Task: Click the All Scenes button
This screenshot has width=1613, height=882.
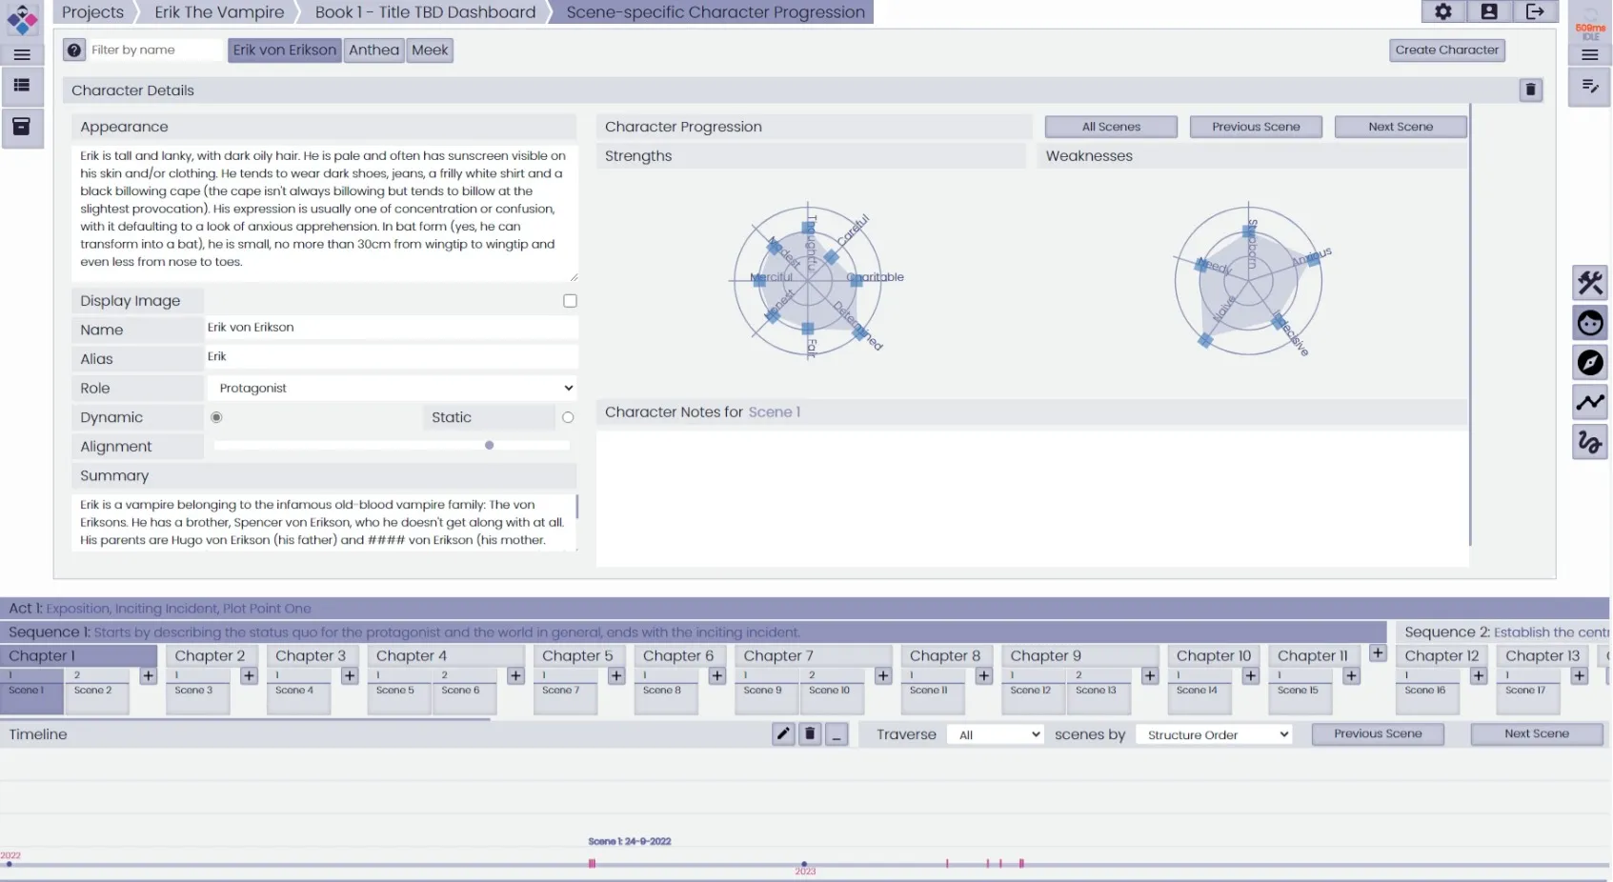Action: pyautogui.click(x=1110, y=127)
